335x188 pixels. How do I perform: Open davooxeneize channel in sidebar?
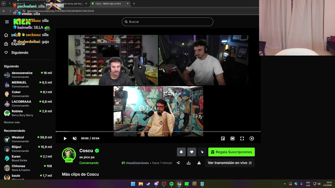(28, 75)
